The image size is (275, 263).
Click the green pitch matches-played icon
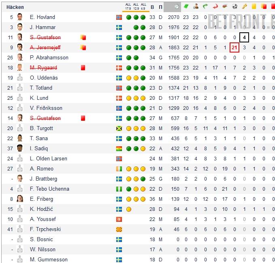coord(186,7)
